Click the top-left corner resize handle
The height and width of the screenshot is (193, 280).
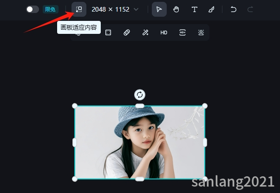click(75, 106)
